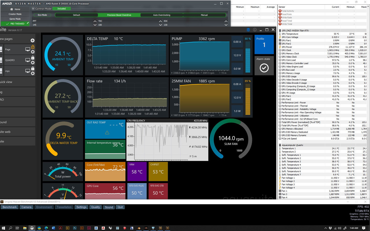This screenshot has height=231, width=370.
Task: Click monitor icon of the QUADRO page
Action: [x=28, y=60]
